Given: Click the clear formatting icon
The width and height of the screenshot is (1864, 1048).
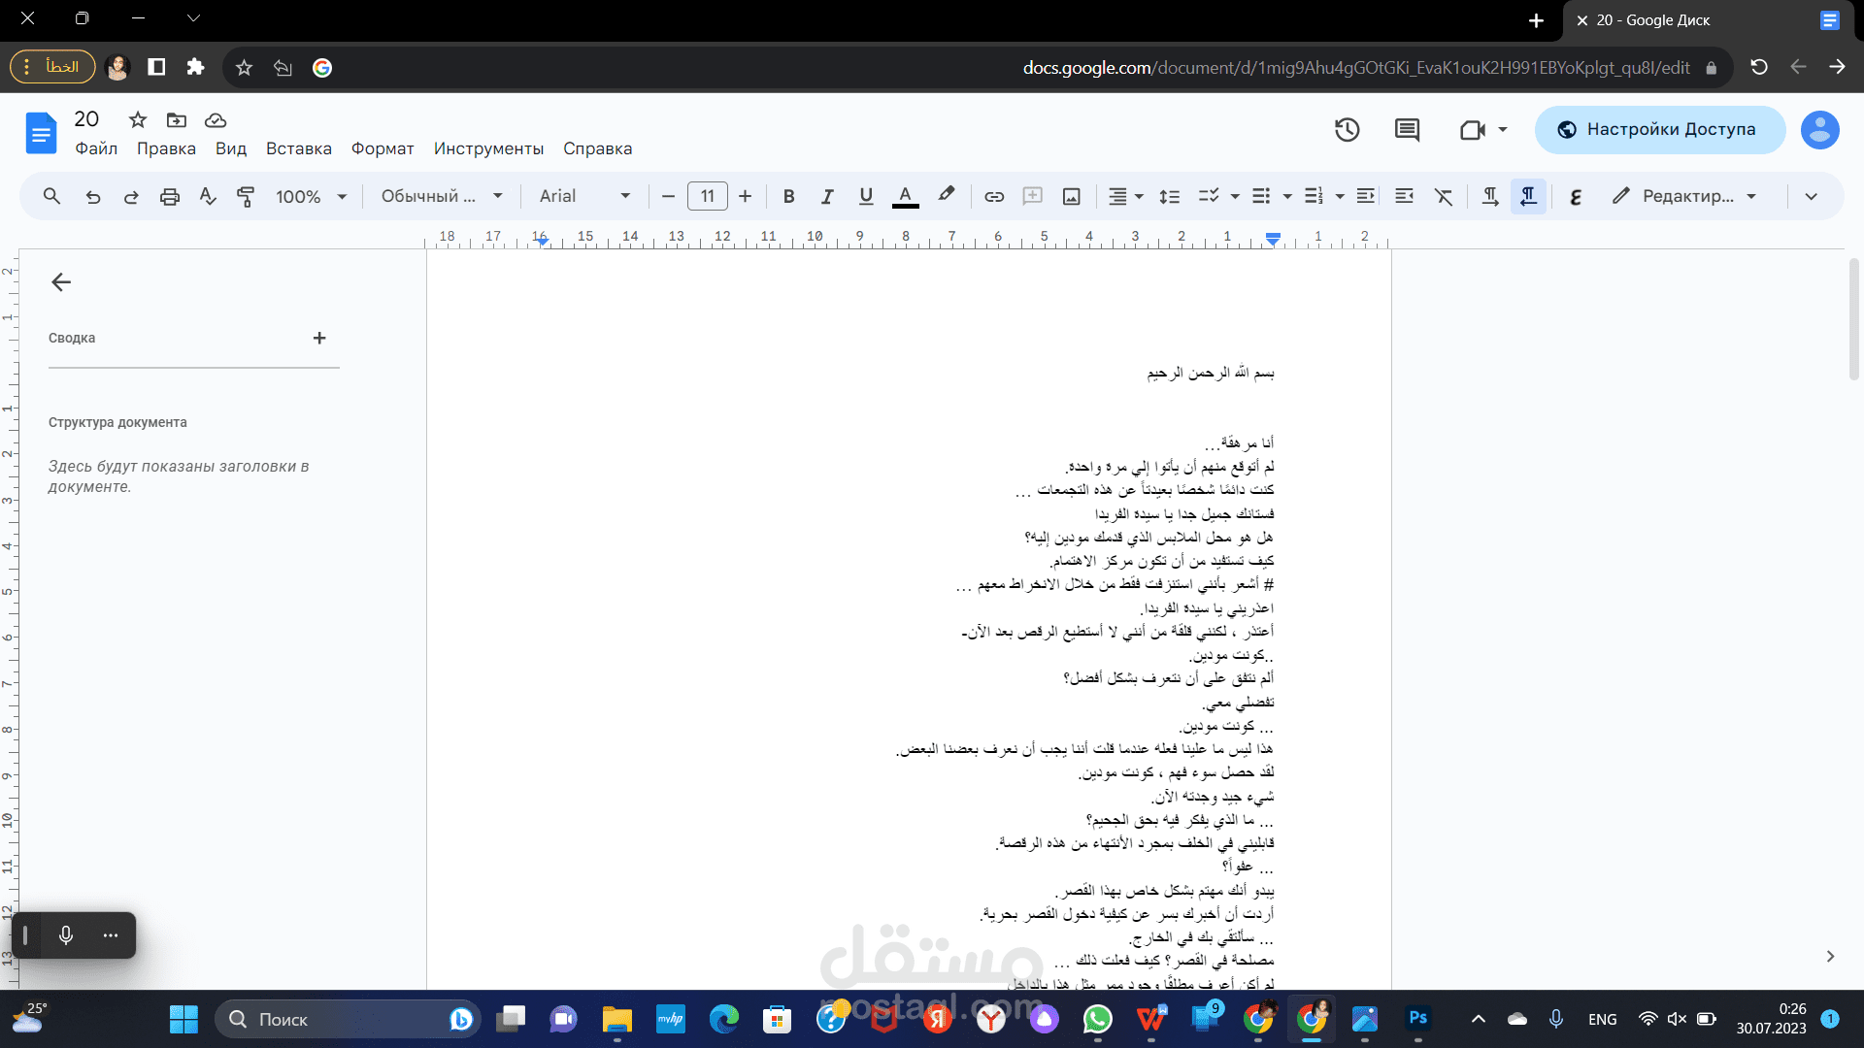Looking at the screenshot, I should [x=1444, y=196].
